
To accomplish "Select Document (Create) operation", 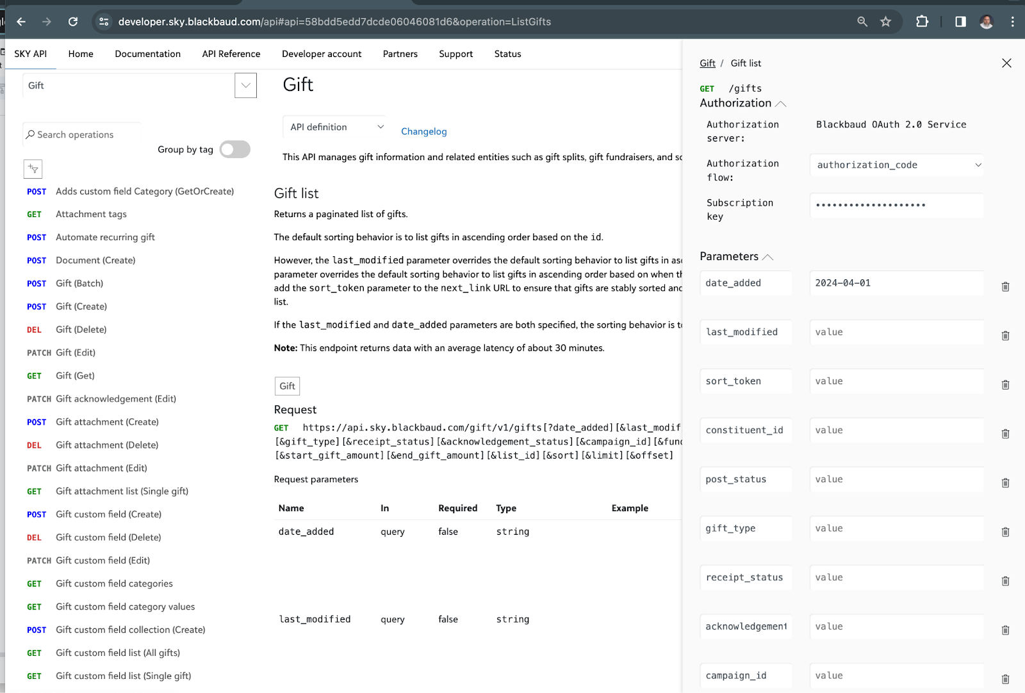I will point(95,261).
